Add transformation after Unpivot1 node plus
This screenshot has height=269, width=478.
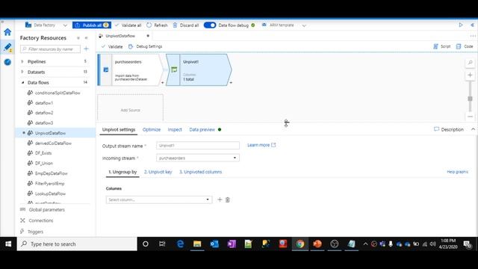[231, 83]
